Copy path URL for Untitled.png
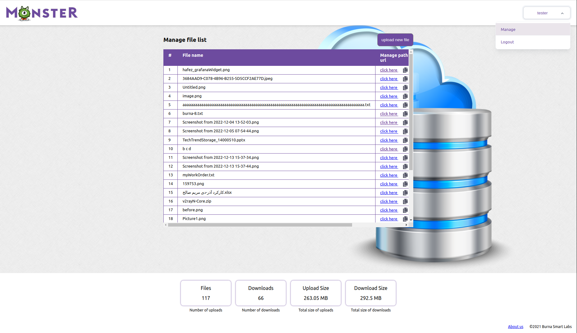577x333 pixels. pyautogui.click(x=405, y=87)
